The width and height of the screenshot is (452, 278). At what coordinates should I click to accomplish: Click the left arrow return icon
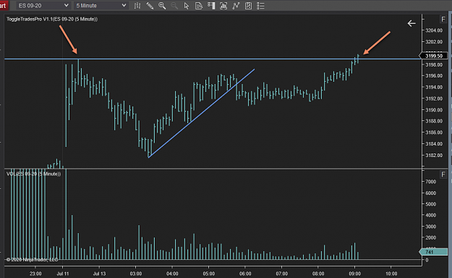(x=412, y=23)
